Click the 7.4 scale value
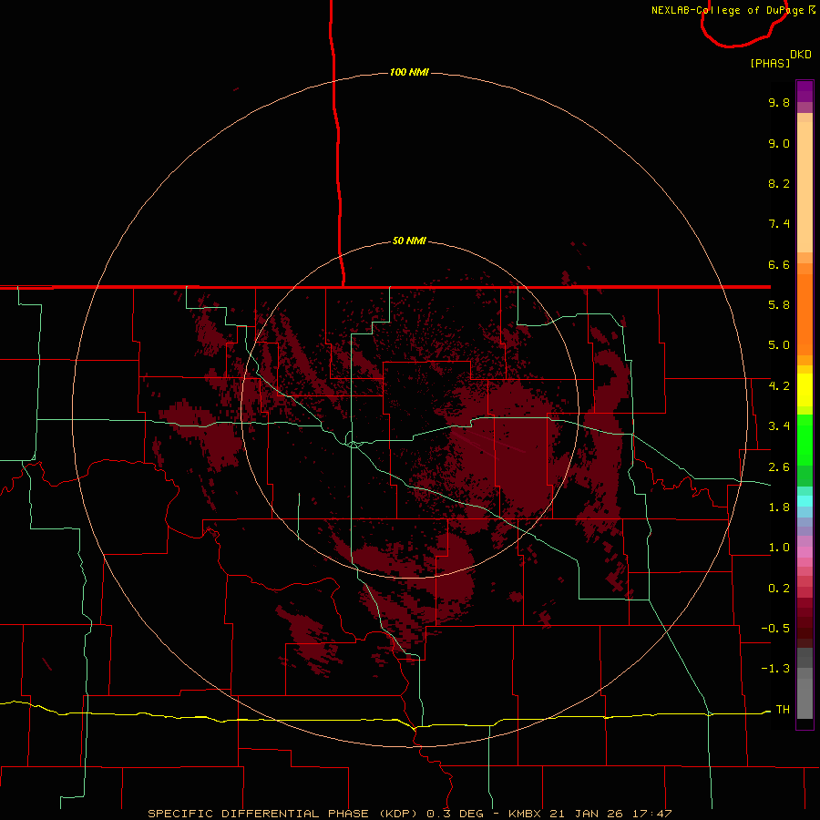 (779, 224)
